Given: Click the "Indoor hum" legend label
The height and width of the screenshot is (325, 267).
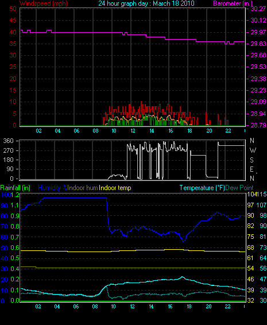Looking at the screenshot, I should 83,188.
